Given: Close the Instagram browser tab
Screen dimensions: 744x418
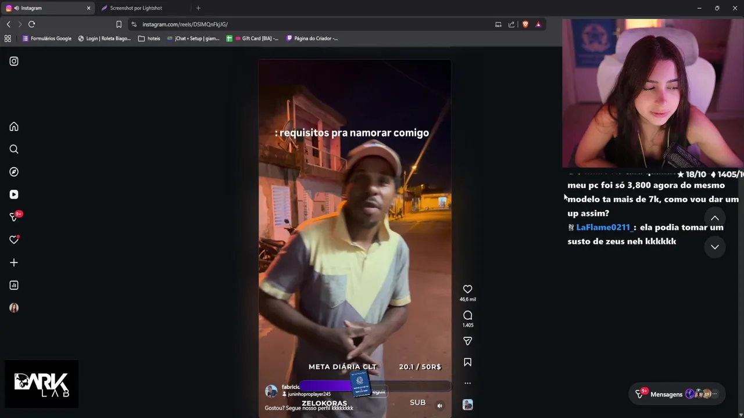Looking at the screenshot, I should pos(88,8).
